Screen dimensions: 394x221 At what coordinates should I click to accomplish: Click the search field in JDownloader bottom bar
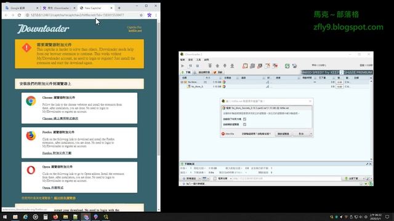[x=286, y=179]
